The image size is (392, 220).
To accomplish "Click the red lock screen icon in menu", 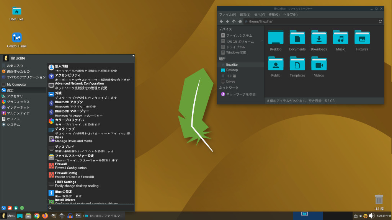I will pyautogui.click(x=10, y=208).
